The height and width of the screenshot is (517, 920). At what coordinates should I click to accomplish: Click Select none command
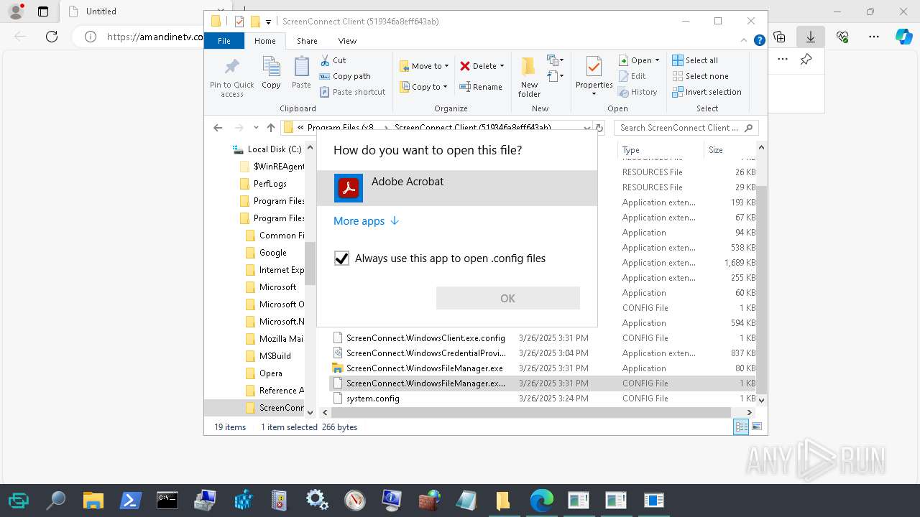click(700, 76)
